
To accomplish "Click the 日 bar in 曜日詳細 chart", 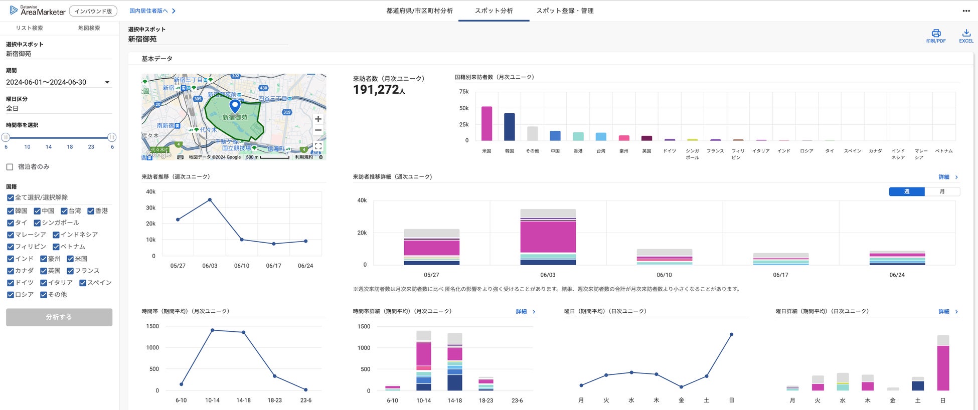I will (x=943, y=363).
